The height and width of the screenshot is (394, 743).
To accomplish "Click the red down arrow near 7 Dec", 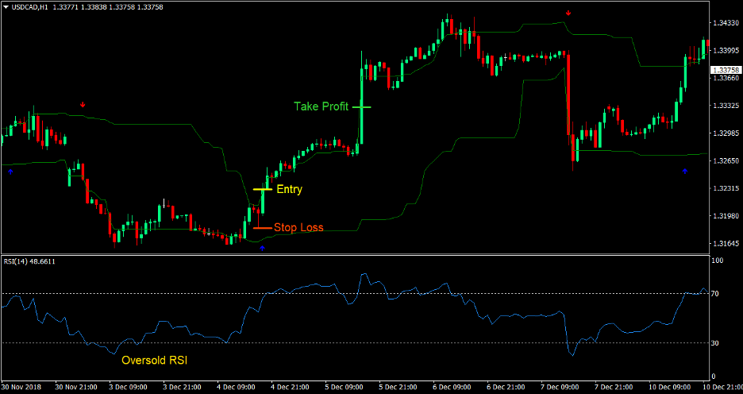I will [568, 14].
